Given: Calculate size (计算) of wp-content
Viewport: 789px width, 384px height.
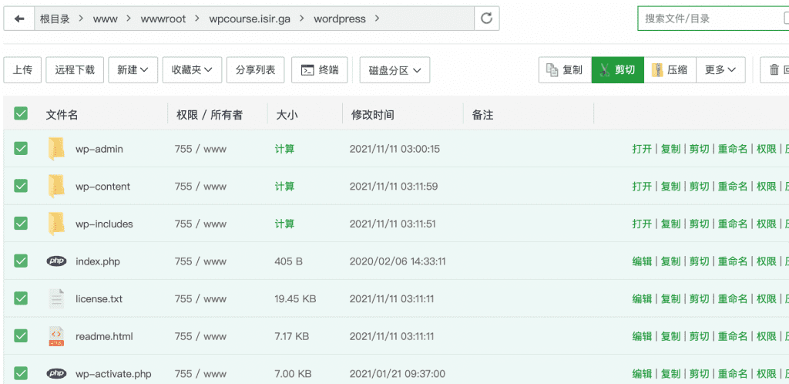Looking at the screenshot, I should tap(284, 186).
